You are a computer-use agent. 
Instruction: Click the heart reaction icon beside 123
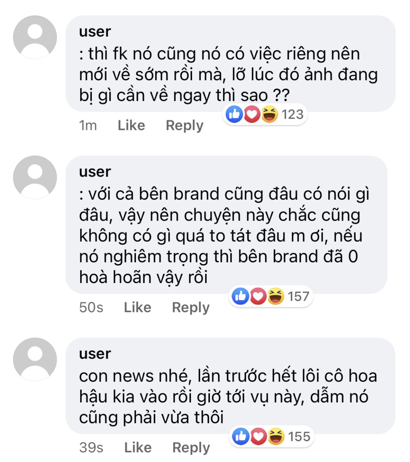point(252,114)
